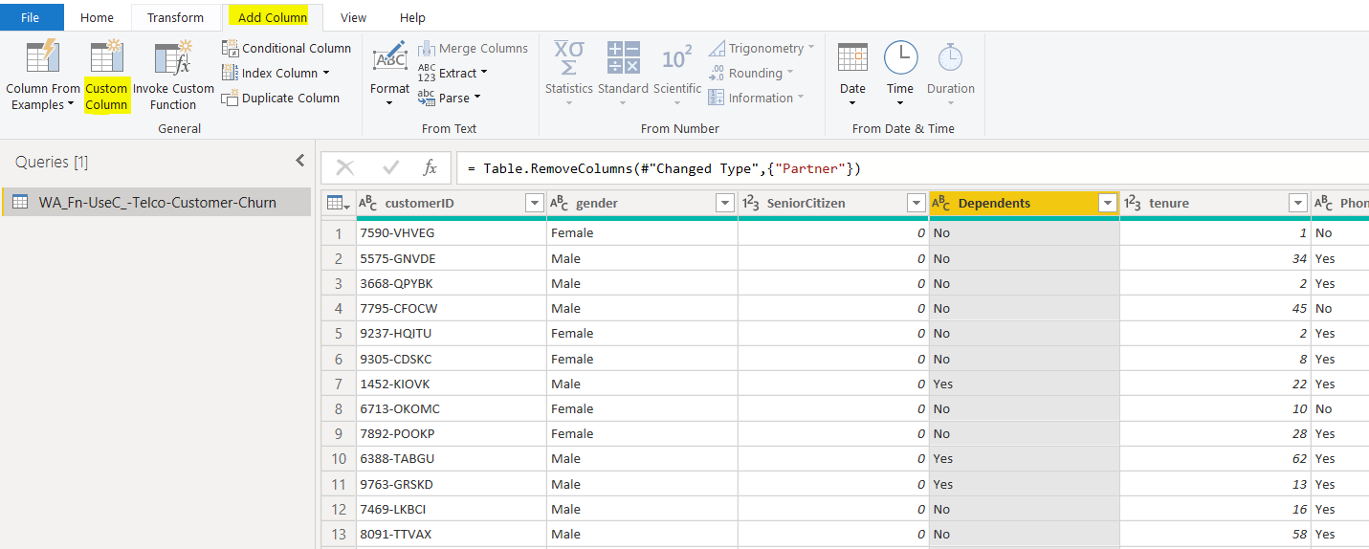
Task: Open Column From Examples tool
Action: pyautogui.click(x=43, y=59)
